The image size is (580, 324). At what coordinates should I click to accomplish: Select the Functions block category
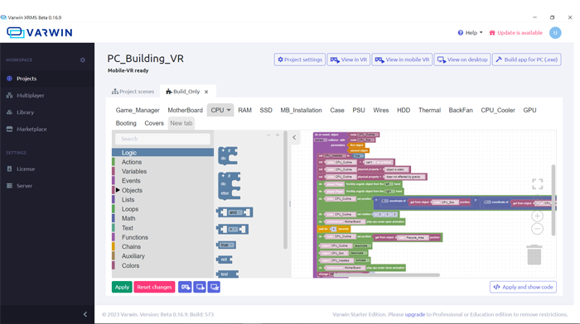tap(162, 237)
